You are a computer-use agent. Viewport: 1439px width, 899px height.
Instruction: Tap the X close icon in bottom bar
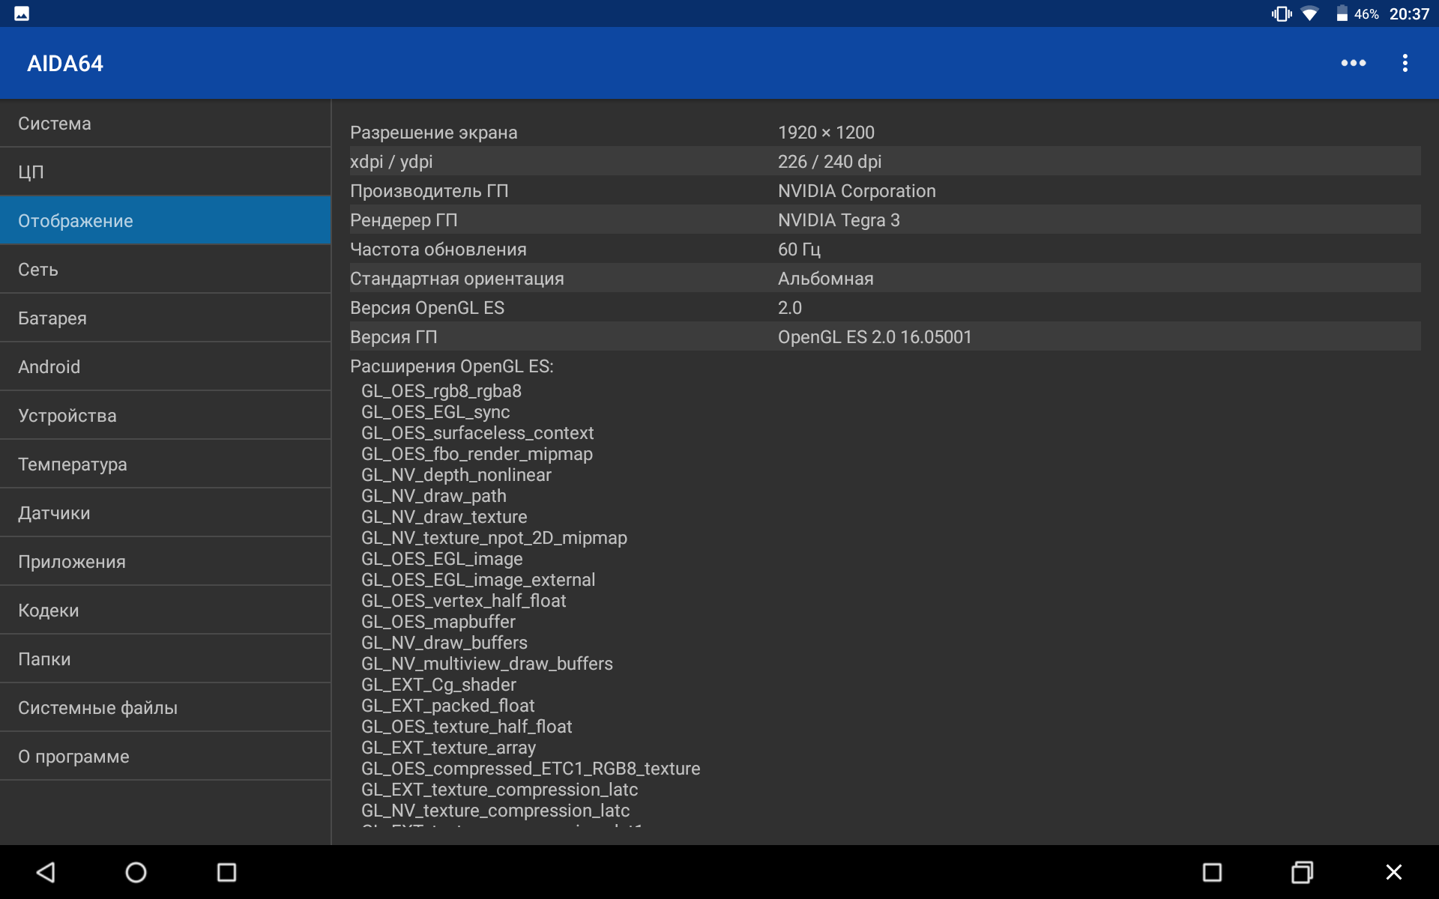(x=1393, y=872)
